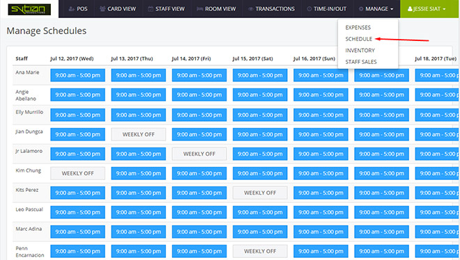Click Angie Abellano's Jul 13 shift

pos(139,95)
